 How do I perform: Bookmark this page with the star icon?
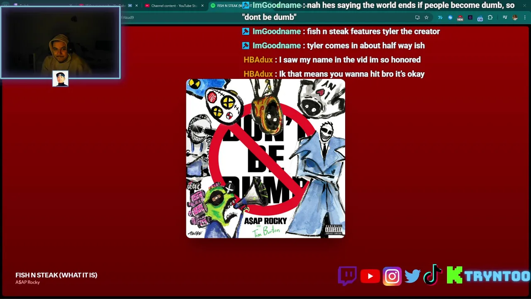[426, 17]
